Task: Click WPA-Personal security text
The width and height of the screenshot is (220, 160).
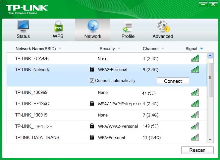Action: 111,137
